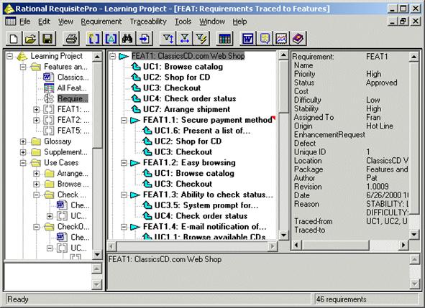Open a project with the folder icon
Screen dimensions: 425x308
tap(30, 39)
